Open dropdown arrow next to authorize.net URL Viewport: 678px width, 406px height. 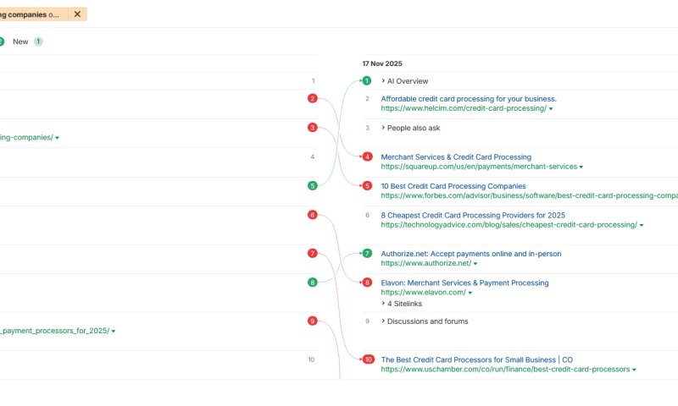475,264
